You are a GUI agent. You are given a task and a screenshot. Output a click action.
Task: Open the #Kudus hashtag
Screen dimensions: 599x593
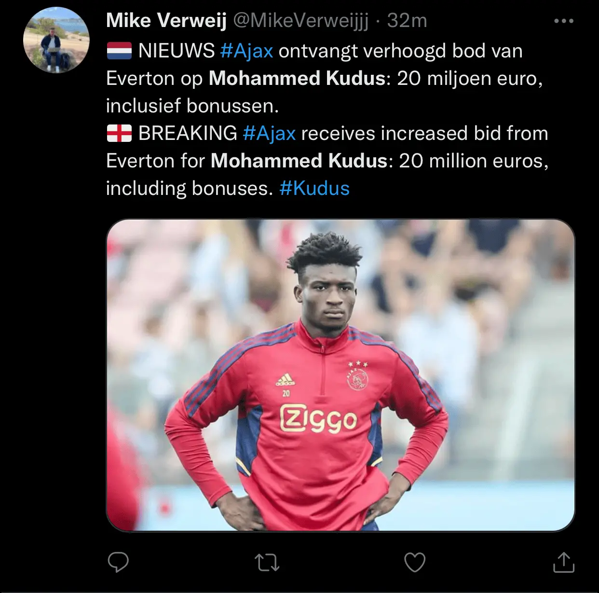[x=314, y=189]
